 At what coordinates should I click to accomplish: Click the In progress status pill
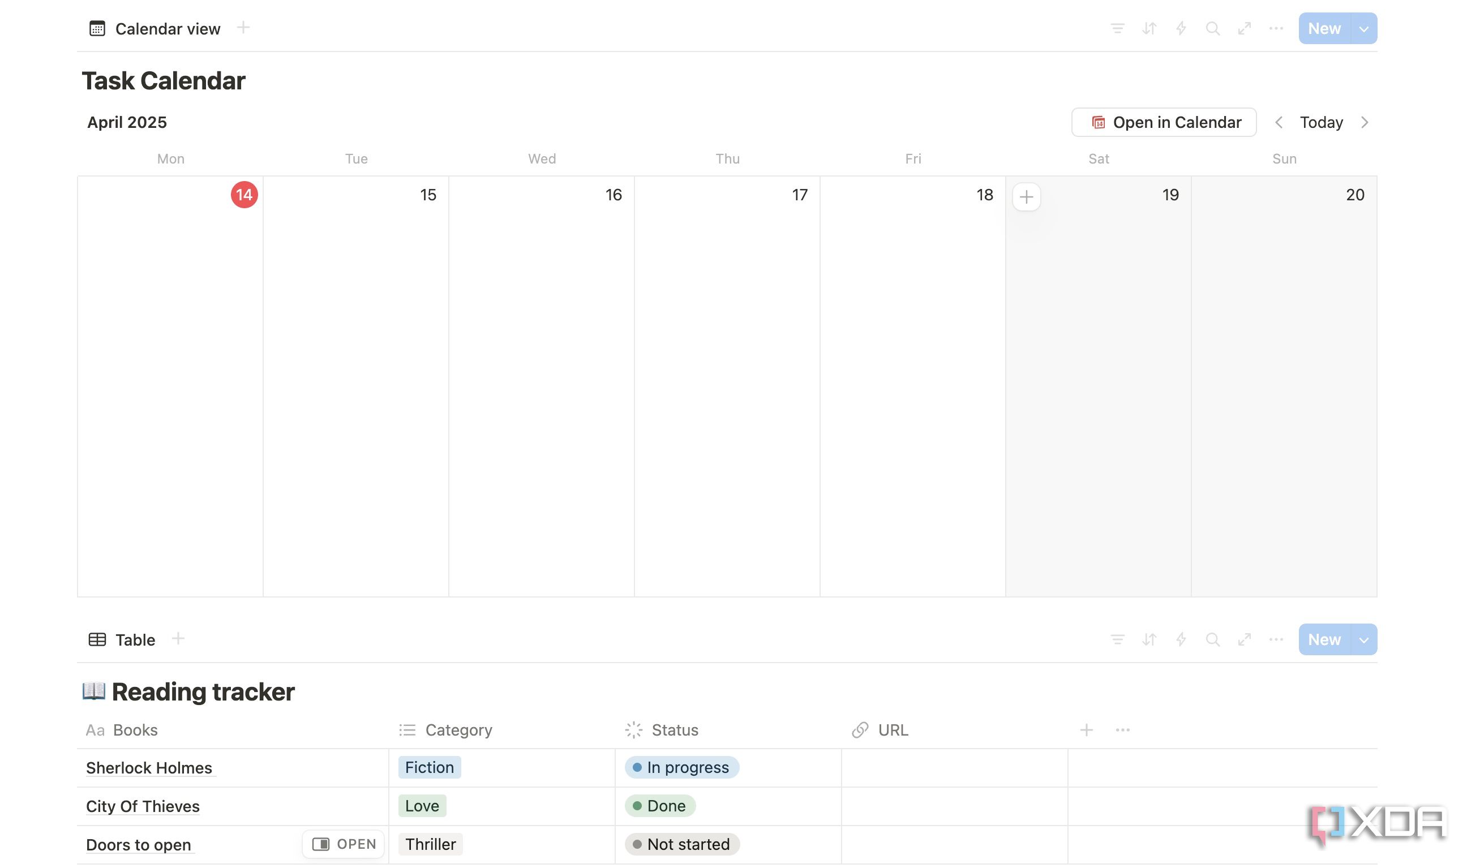click(x=681, y=767)
